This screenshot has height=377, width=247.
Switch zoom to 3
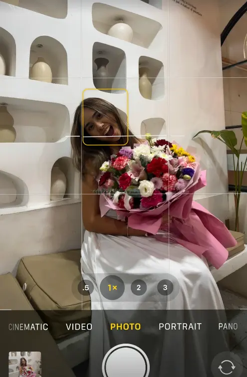click(165, 288)
